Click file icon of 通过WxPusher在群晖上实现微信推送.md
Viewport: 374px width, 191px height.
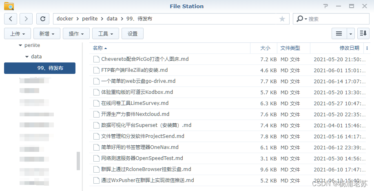point(96,180)
